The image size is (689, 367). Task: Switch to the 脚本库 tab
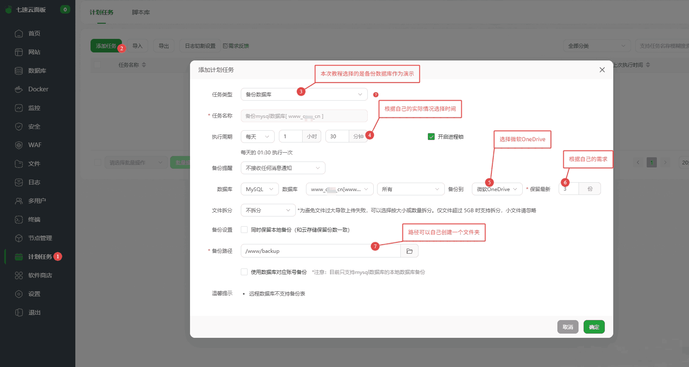[x=141, y=12]
